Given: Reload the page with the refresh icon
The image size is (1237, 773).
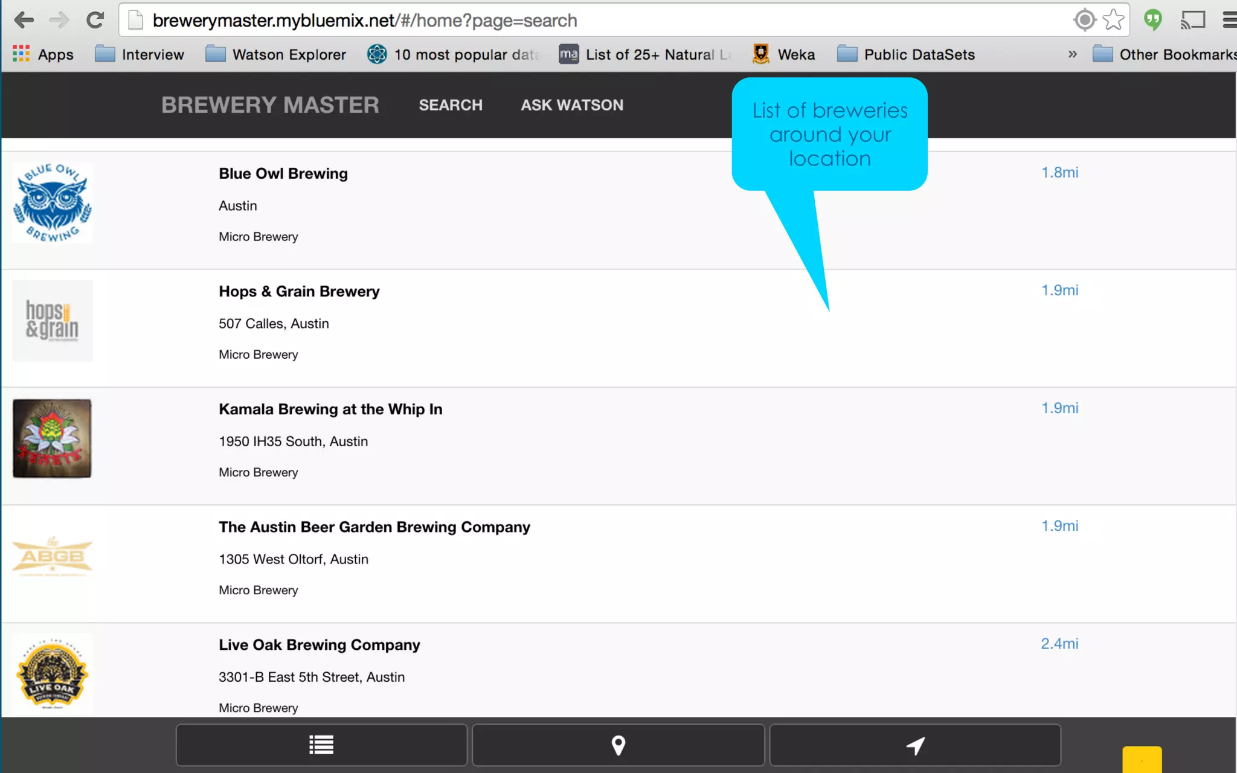Looking at the screenshot, I should (x=95, y=21).
